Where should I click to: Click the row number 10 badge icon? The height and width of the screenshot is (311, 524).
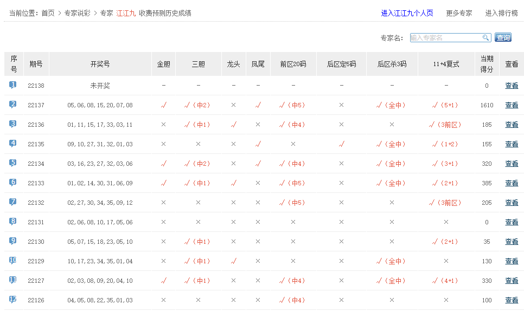pos(13,261)
